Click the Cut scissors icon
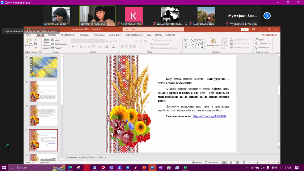Image resolution: width=304 pixels, height=171 pixels. pos(36,40)
